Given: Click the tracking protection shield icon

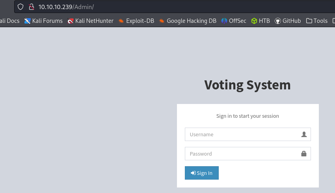Looking at the screenshot, I should [x=20, y=7].
